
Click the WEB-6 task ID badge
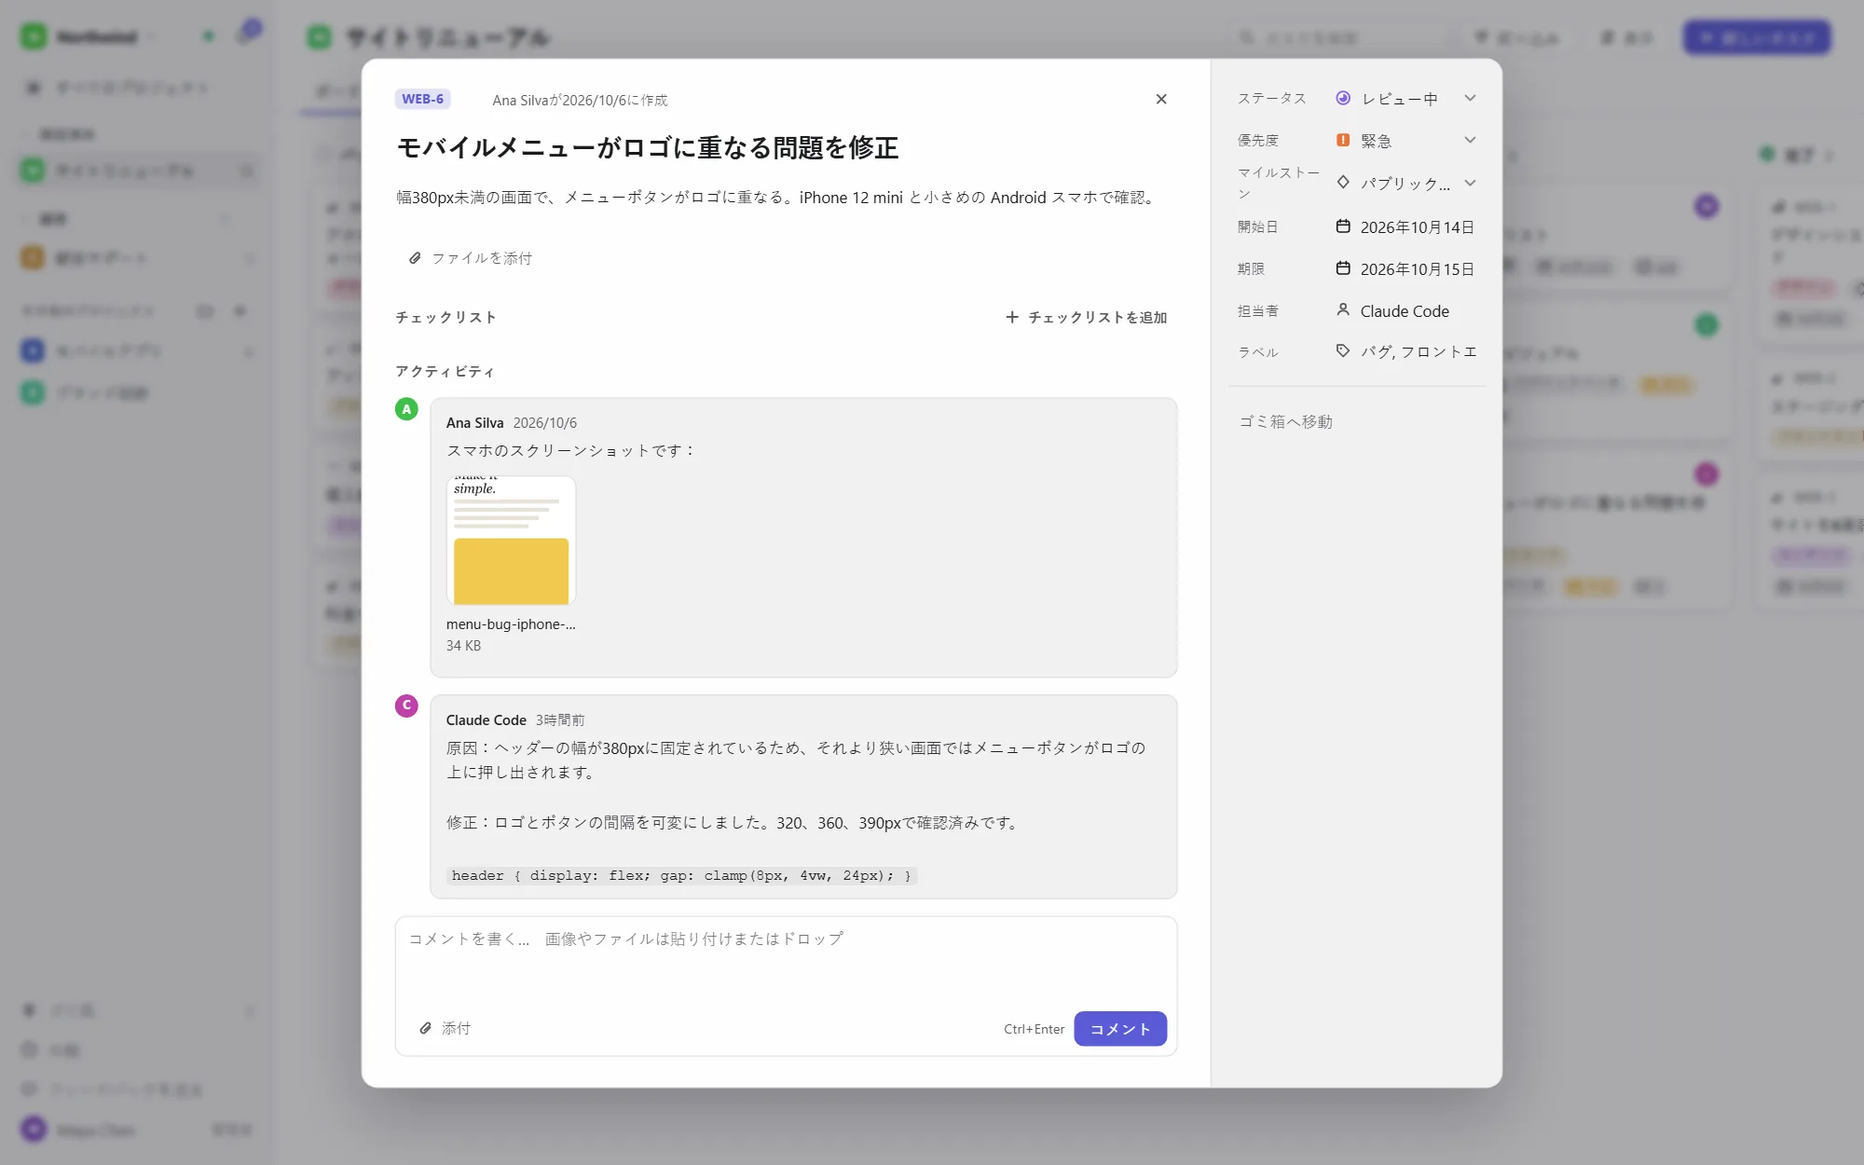[423, 99]
